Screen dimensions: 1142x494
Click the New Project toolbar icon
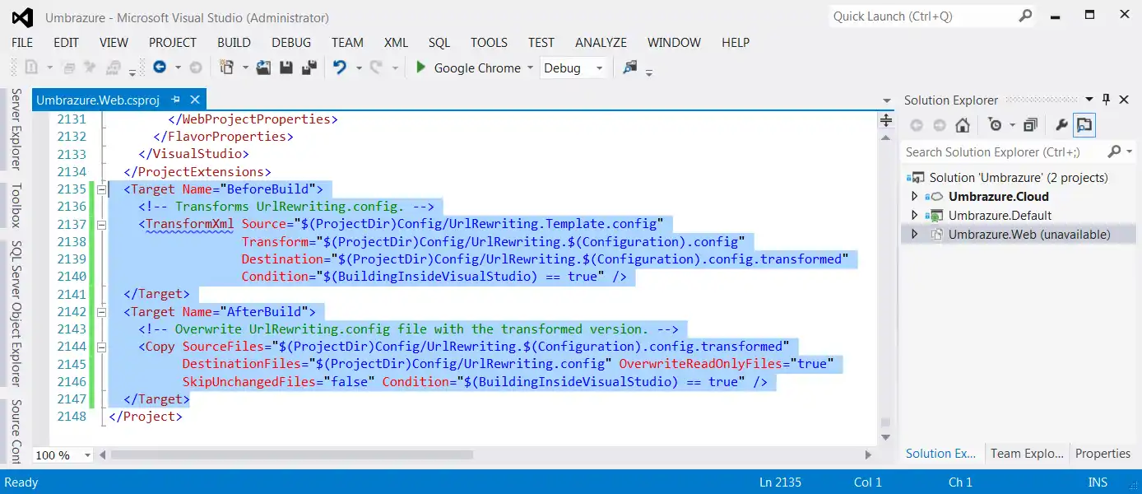click(227, 68)
